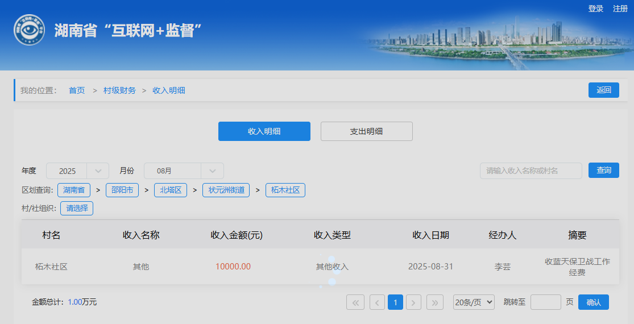Open the 20条/页 page size selector
Screen dimensions: 634x324
click(x=474, y=302)
